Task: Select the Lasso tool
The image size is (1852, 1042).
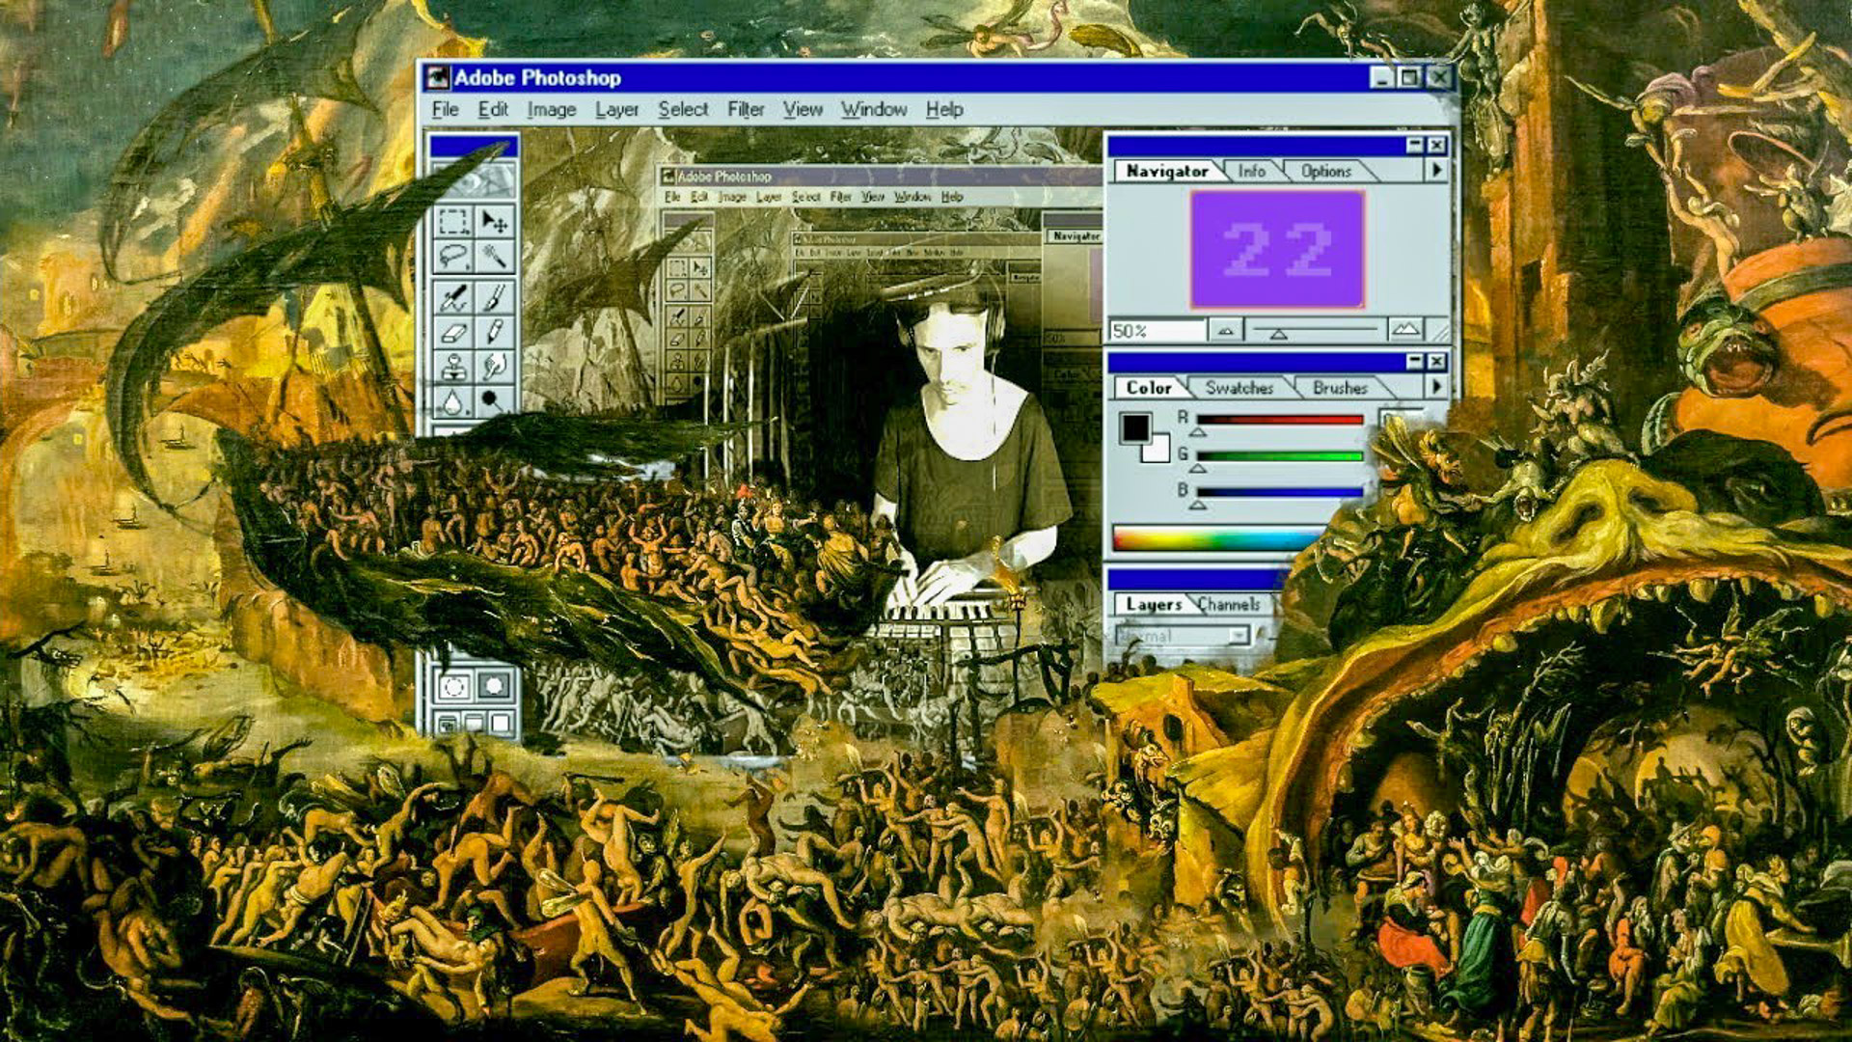Action: (453, 257)
